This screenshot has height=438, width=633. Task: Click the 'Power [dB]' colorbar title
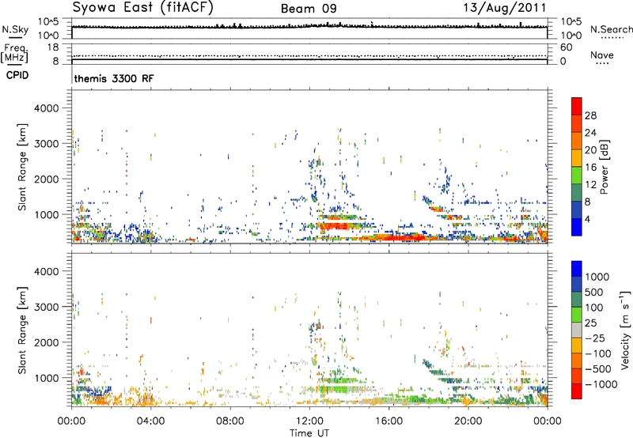point(604,167)
